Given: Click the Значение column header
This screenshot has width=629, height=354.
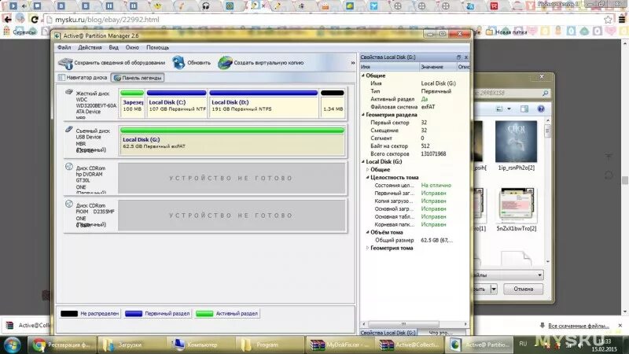Looking at the screenshot, I should click(x=439, y=67).
